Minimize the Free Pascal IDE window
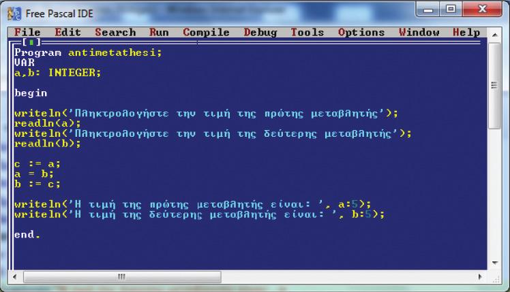510x292 pixels. (428, 10)
